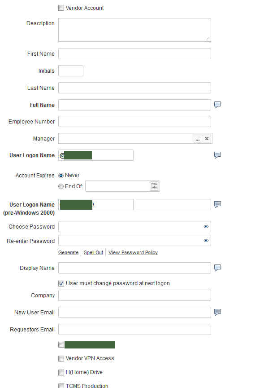The height and width of the screenshot is (388, 264).
Task: Click the Generate password link
Action: 68,252
